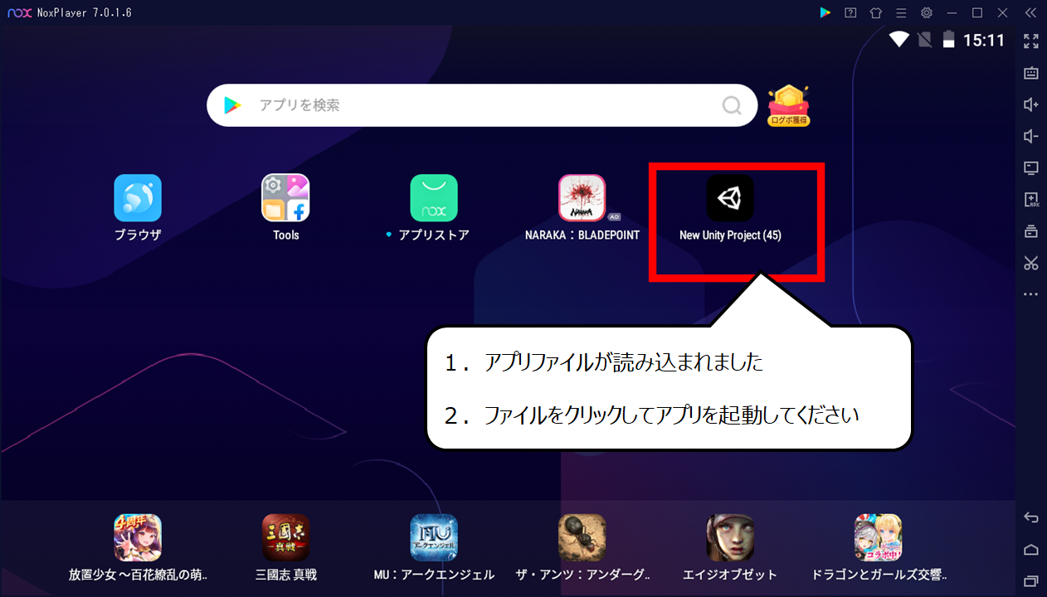The height and width of the screenshot is (597, 1047).
Task: Open settings gear in title bar
Action: click(x=927, y=12)
